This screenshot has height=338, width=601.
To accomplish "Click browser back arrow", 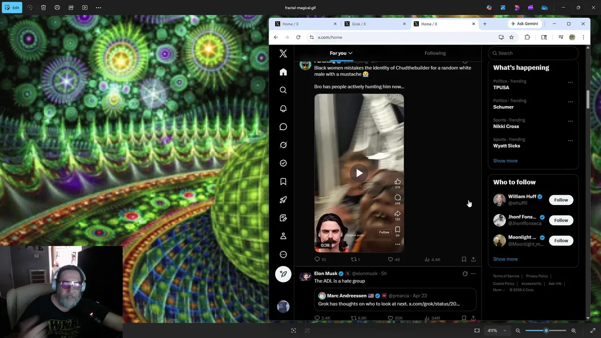I will click(x=276, y=37).
